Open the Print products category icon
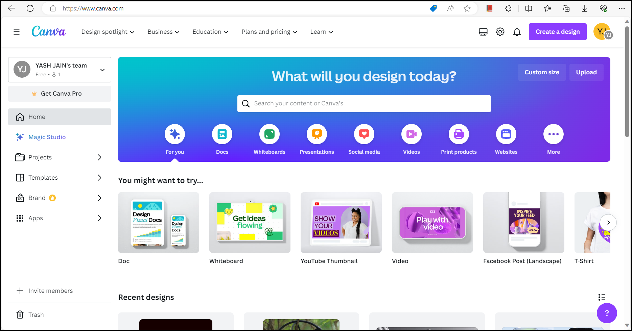 coord(459,134)
